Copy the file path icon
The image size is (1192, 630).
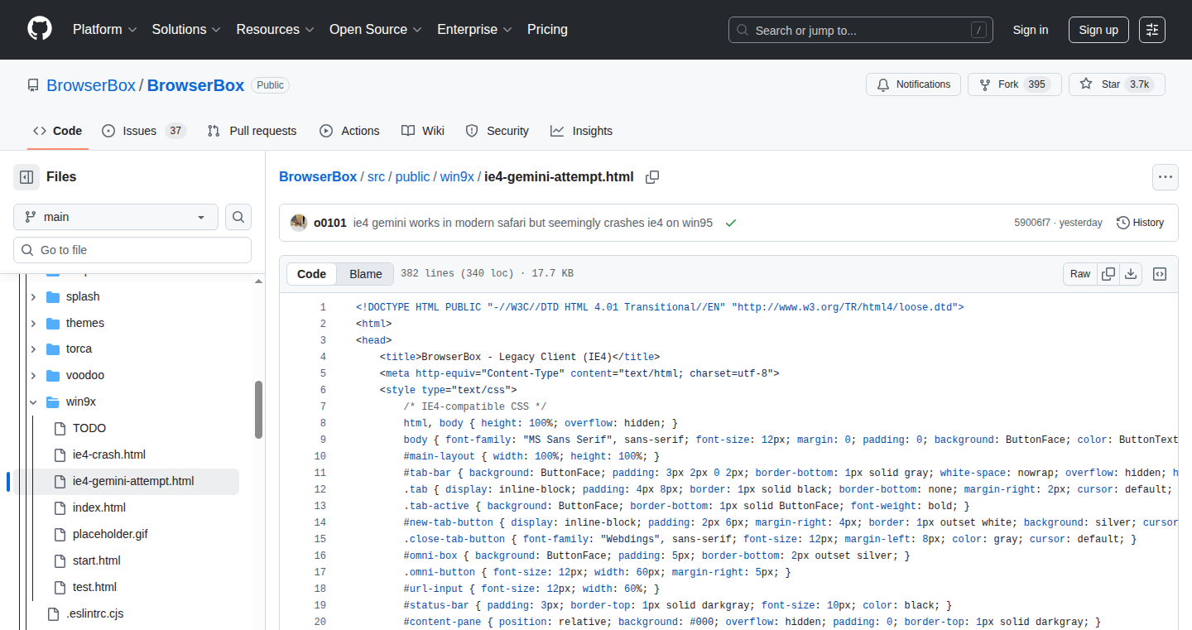click(x=652, y=177)
